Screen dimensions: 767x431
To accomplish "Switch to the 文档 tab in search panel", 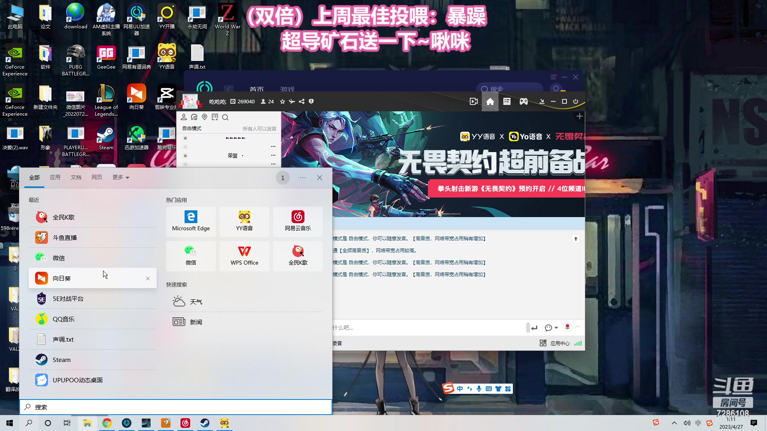I will click(x=76, y=177).
